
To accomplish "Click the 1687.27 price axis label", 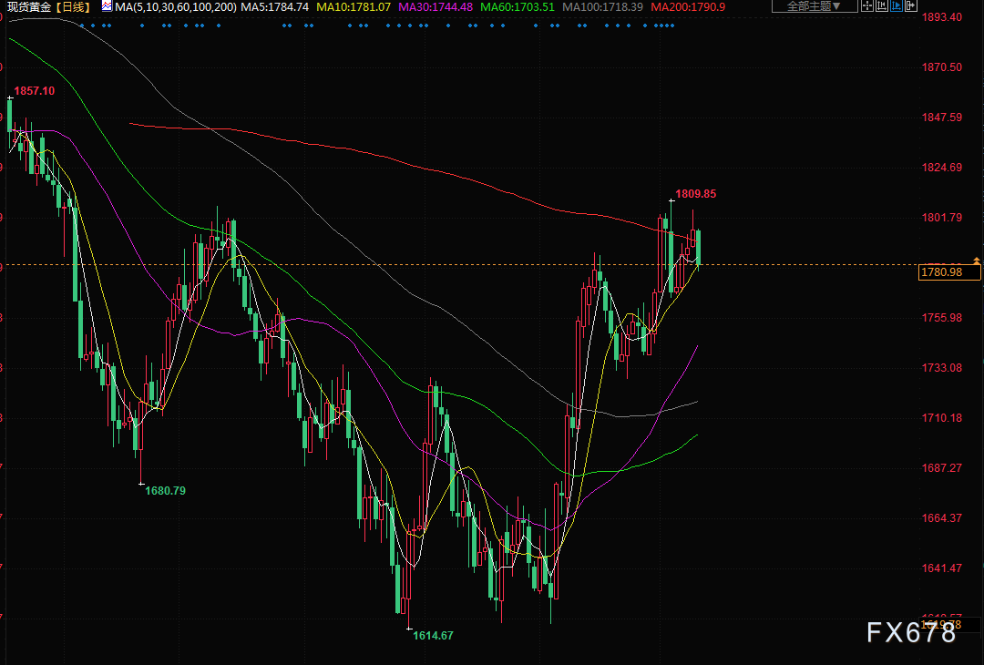I will [x=941, y=468].
